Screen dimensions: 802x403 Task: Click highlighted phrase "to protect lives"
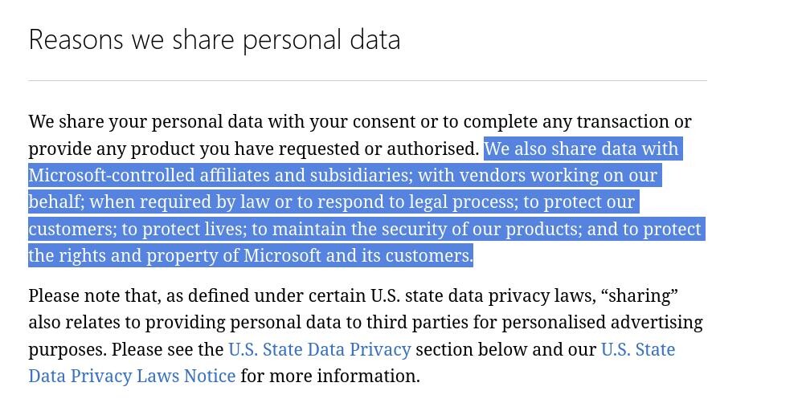click(184, 229)
